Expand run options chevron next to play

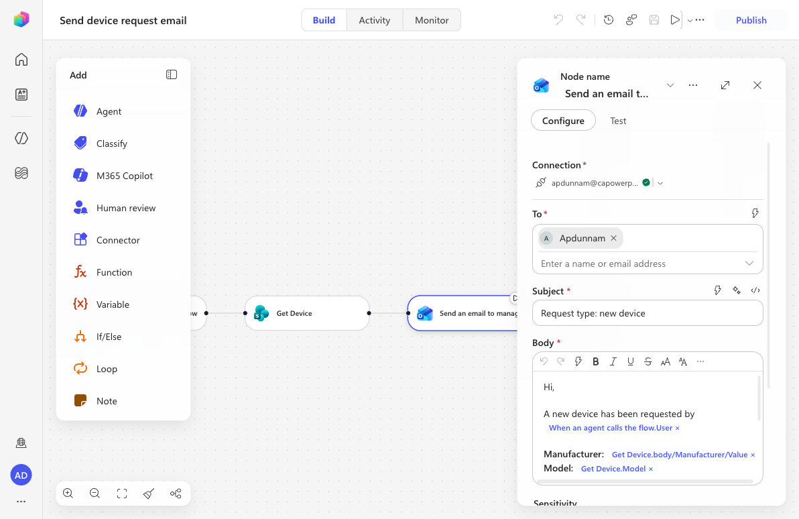[690, 20]
